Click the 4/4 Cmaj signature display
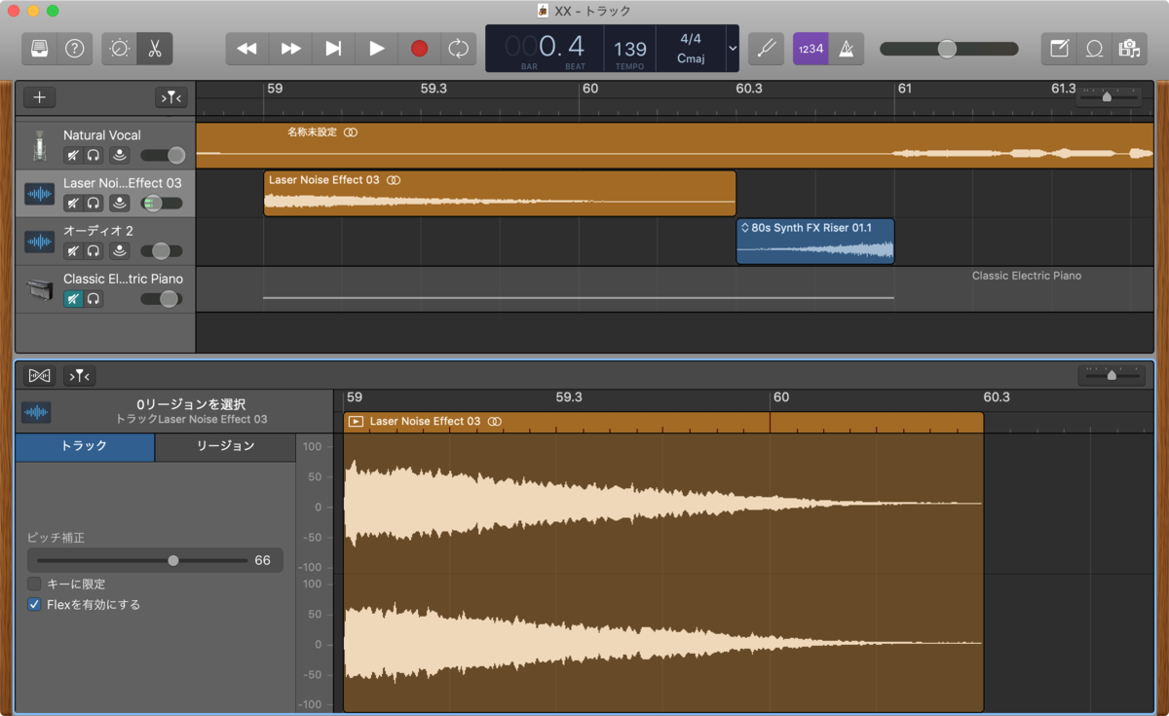Screen dimensions: 1169x716 coord(691,49)
